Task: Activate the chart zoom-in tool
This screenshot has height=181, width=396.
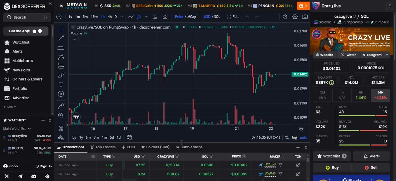Action: (x=61, y=116)
